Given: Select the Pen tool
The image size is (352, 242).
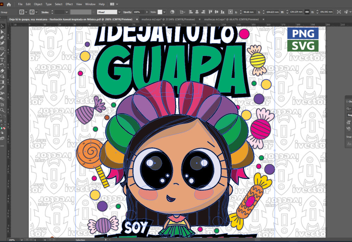Looking at the screenshot, I should [2, 37].
